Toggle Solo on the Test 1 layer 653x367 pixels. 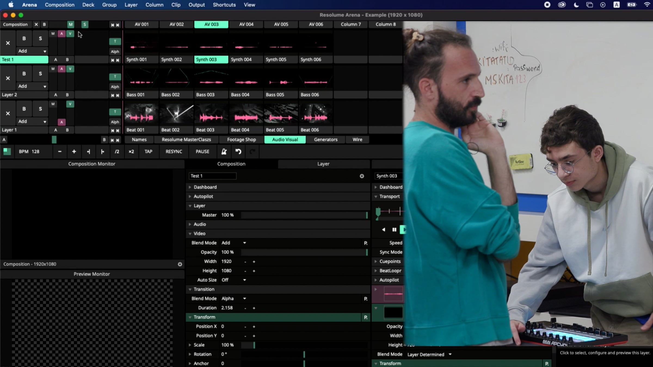(40, 38)
